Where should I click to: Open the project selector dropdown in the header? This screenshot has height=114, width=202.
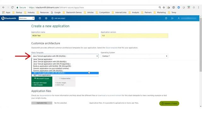click(27, 18)
